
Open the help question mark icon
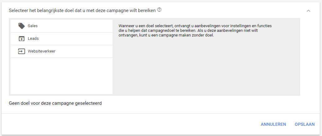click(x=159, y=10)
